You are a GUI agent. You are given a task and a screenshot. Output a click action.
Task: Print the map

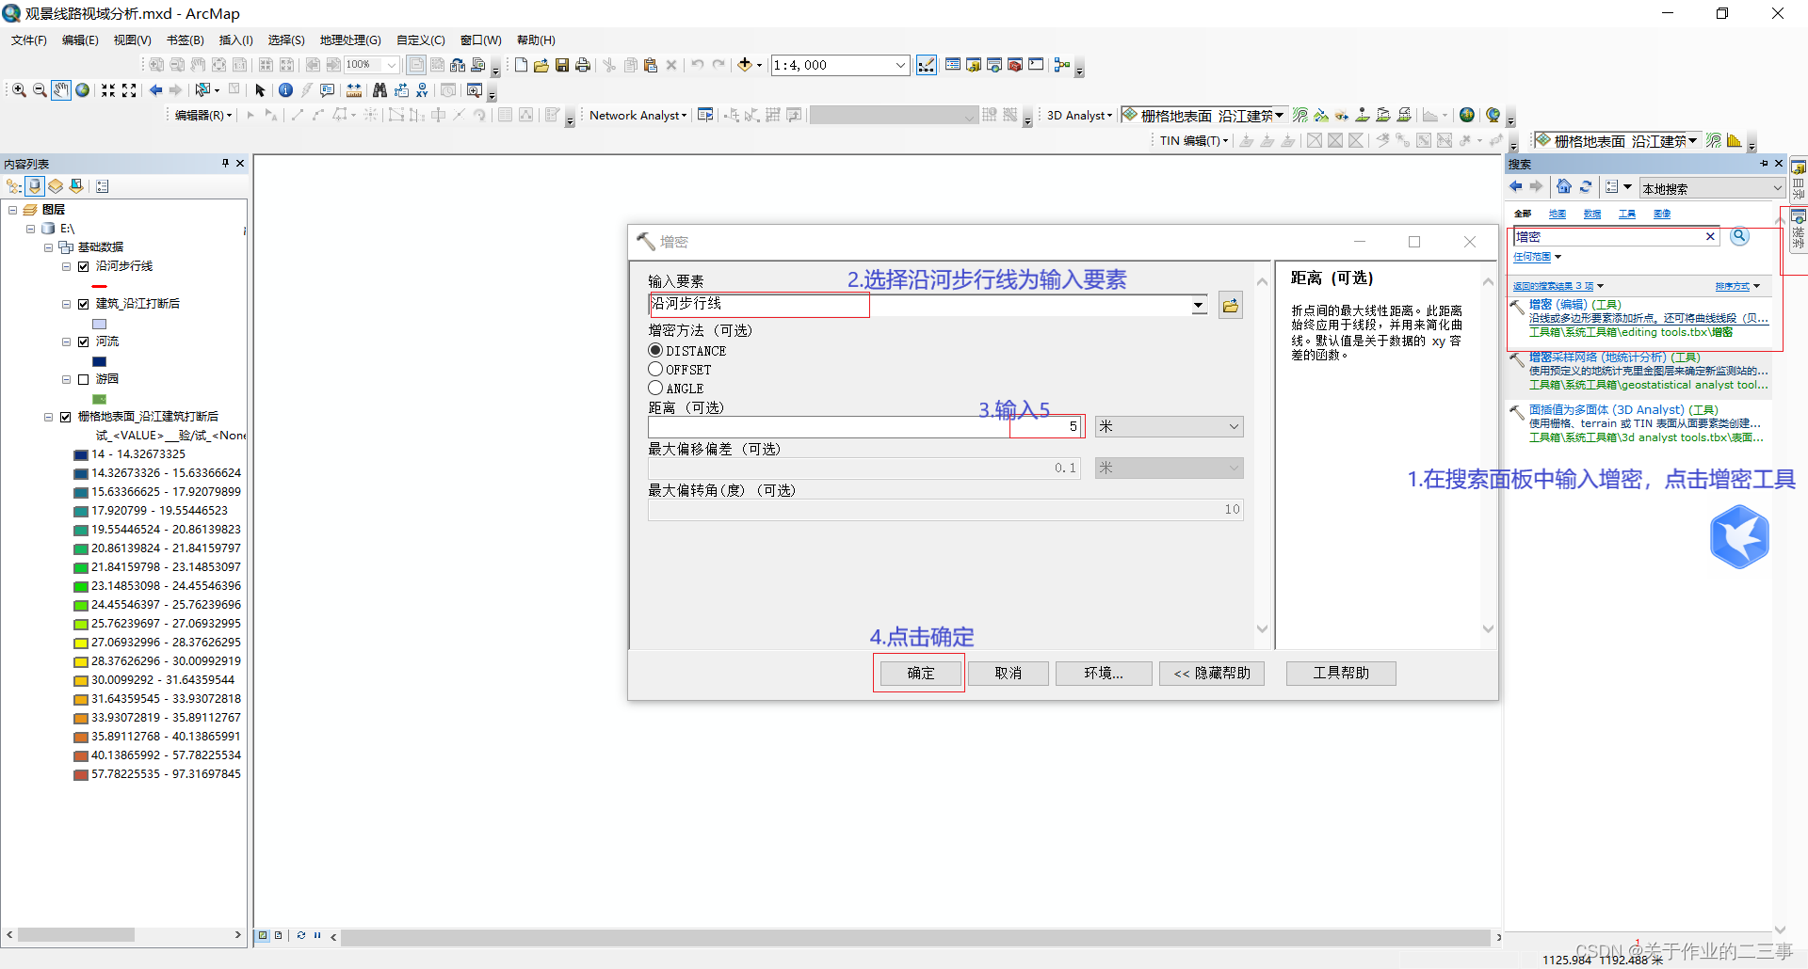pyautogui.click(x=583, y=65)
